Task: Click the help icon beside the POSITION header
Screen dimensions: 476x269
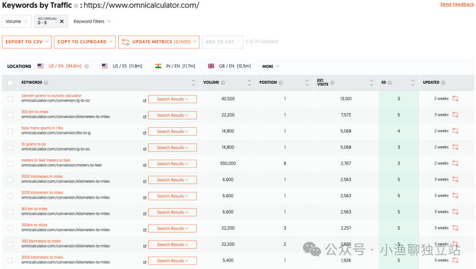Action: point(281,82)
